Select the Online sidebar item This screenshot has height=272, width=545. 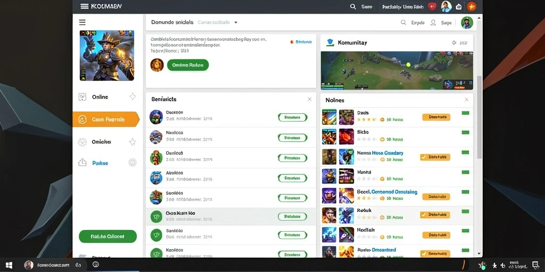(x=107, y=97)
